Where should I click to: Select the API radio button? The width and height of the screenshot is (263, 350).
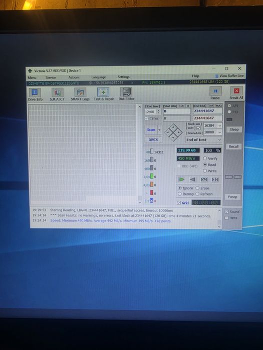point(229,105)
